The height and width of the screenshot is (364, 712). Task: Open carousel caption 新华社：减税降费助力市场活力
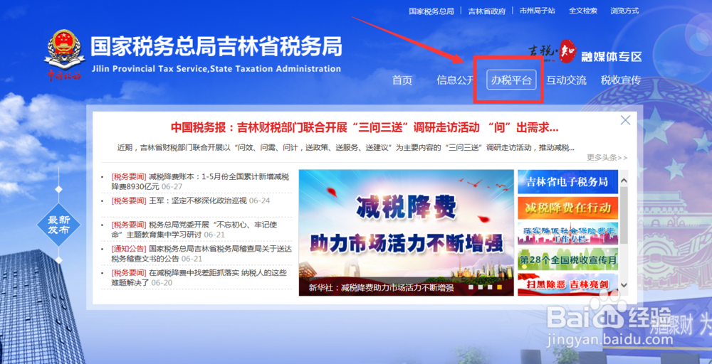point(381,287)
